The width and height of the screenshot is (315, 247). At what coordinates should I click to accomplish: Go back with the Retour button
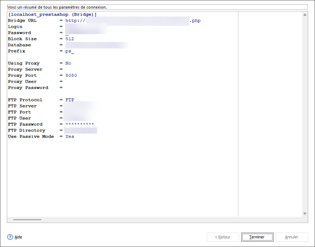pyautogui.click(x=223, y=237)
